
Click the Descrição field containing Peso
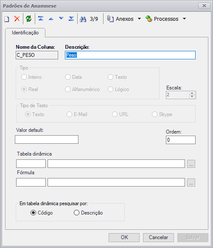130,55
